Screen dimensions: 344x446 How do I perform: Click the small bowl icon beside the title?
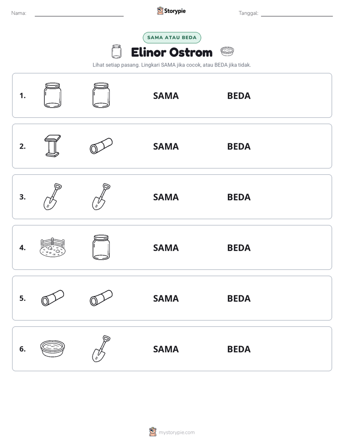click(x=227, y=52)
